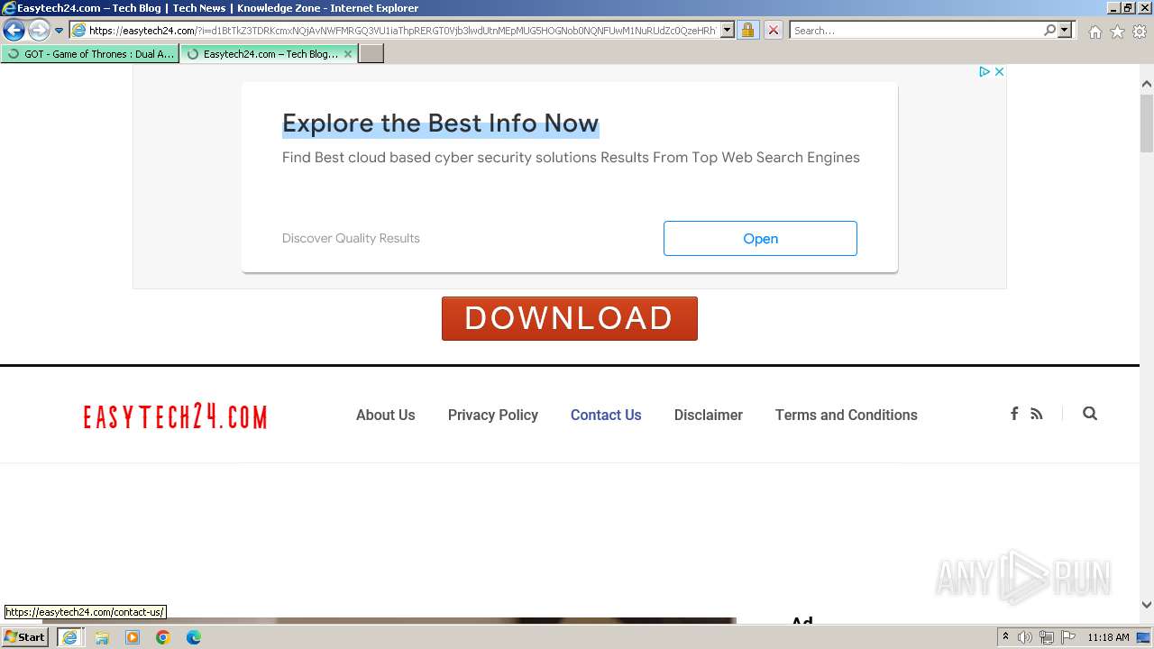Open Favorites star icon

pyautogui.click(x=1117, y=32)
